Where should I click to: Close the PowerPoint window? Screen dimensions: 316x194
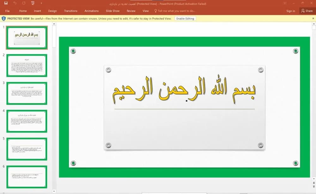(311, 3)
